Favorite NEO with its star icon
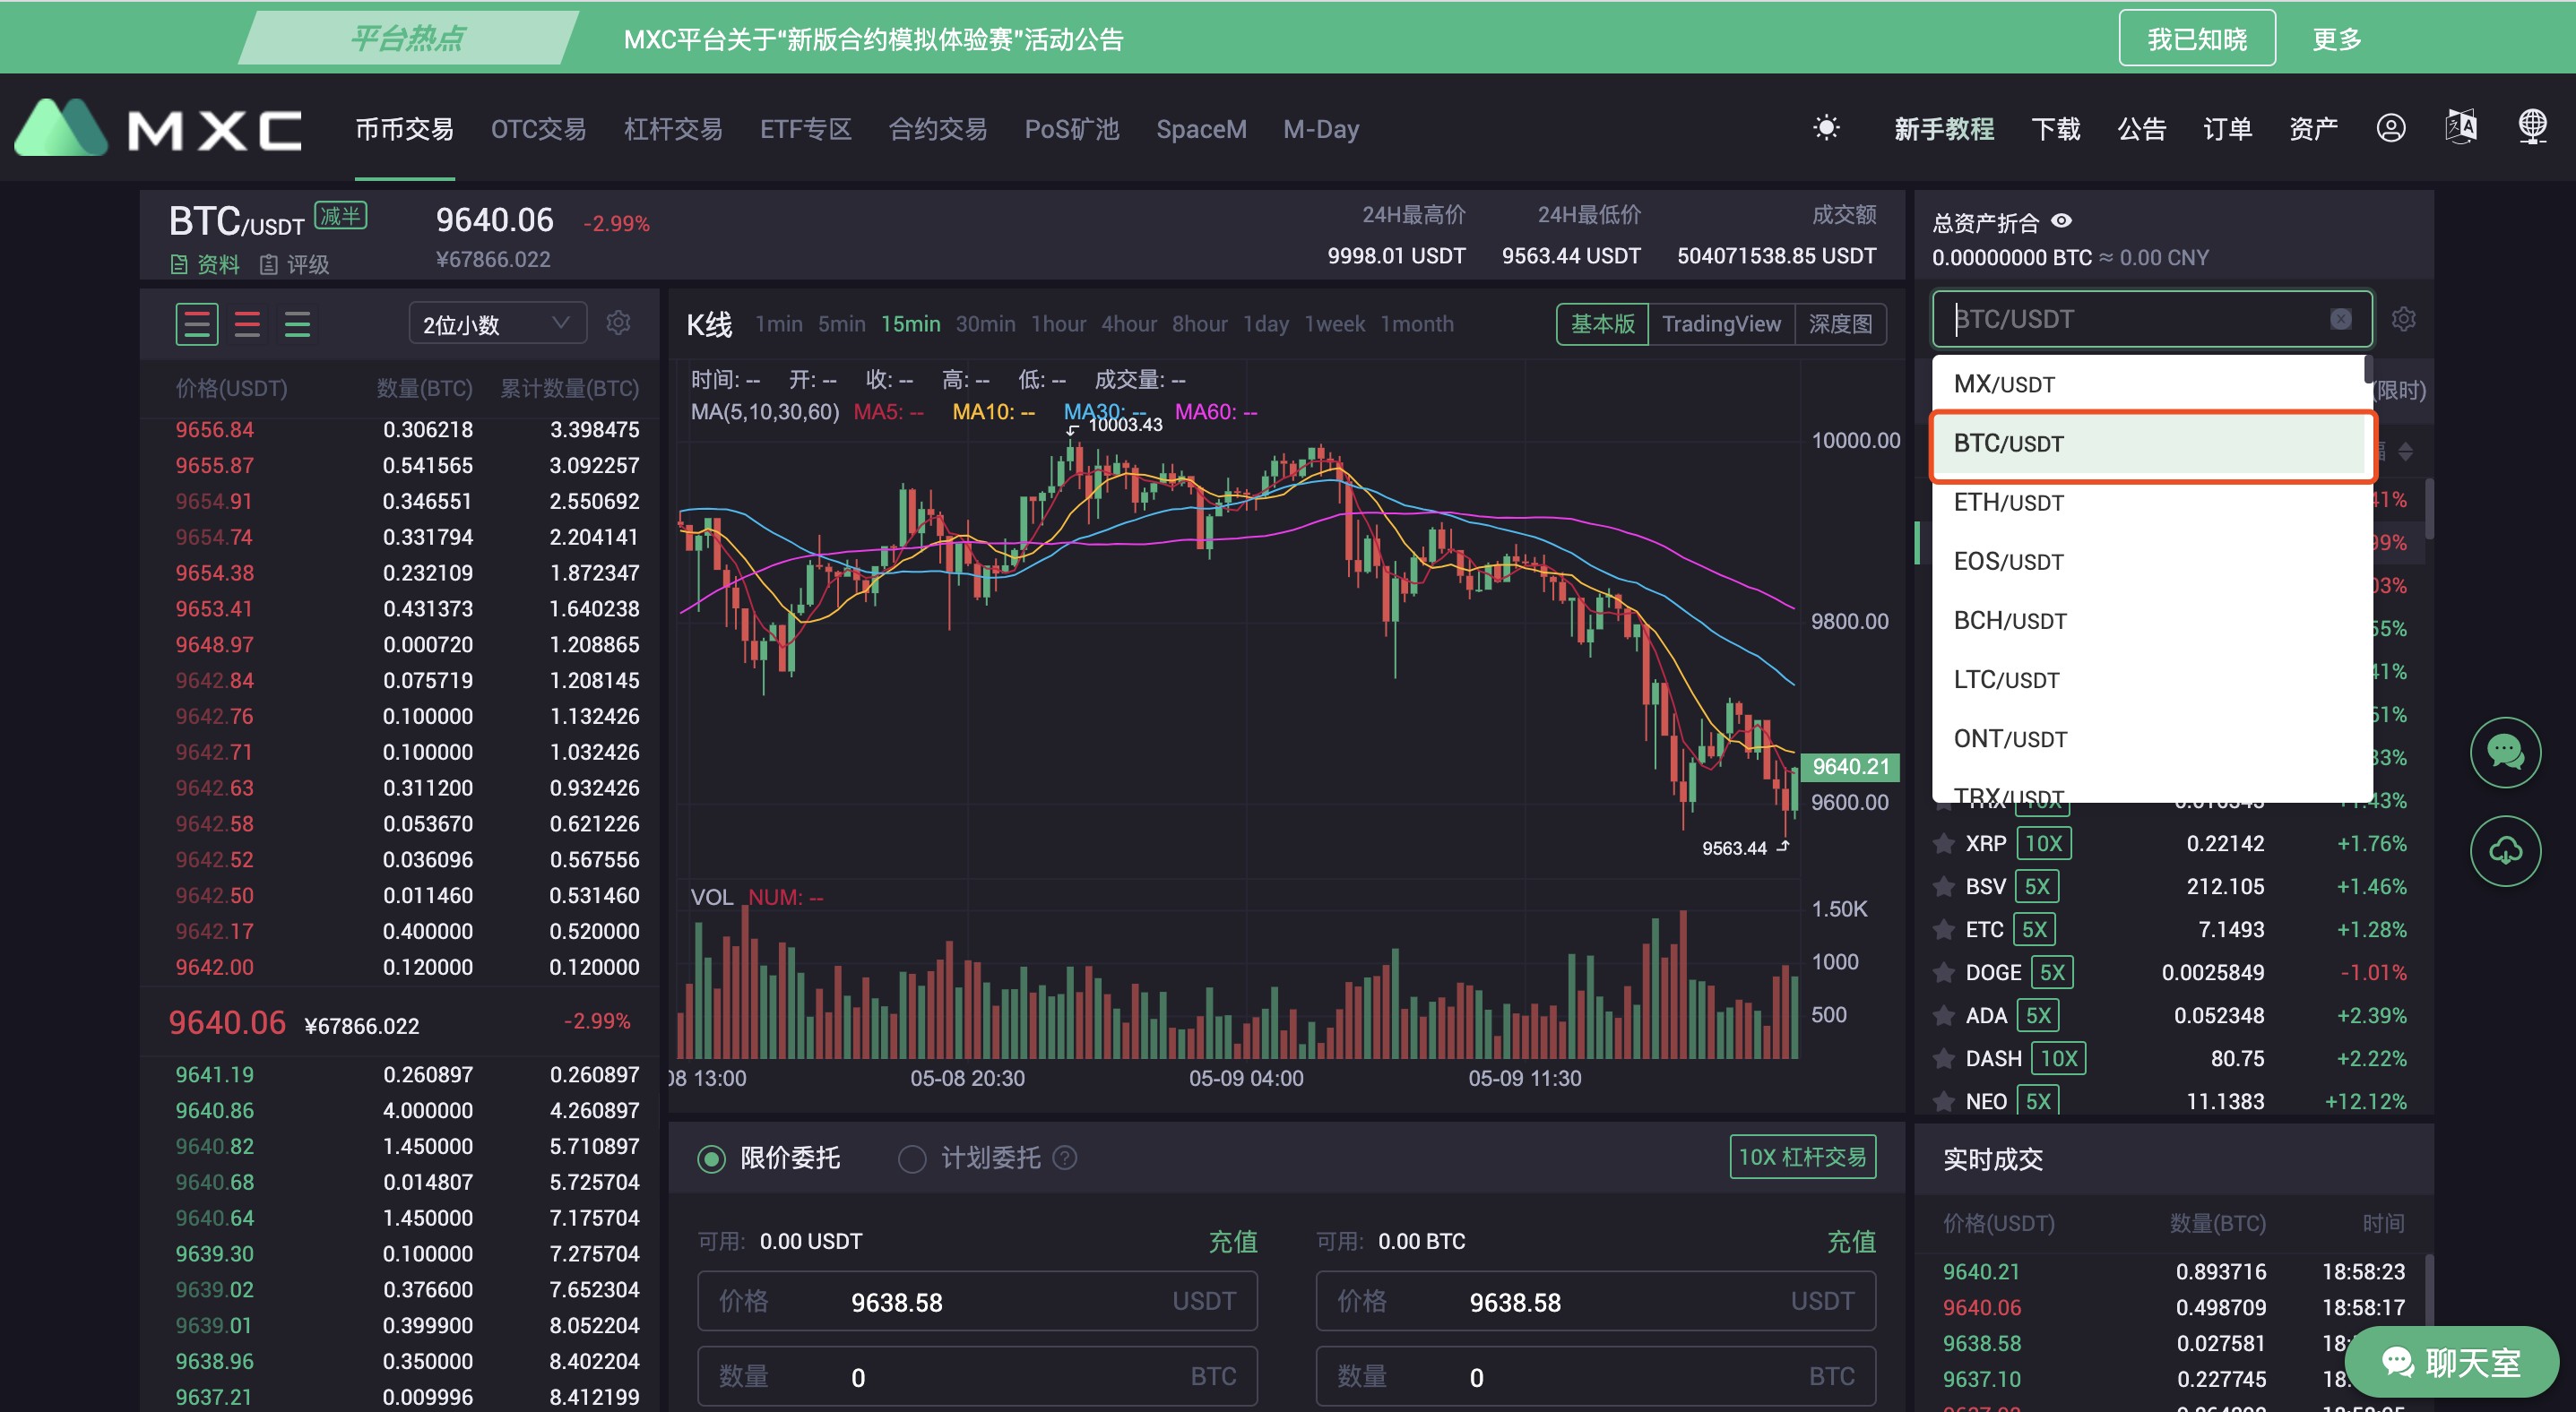 coord(1944,1101)
